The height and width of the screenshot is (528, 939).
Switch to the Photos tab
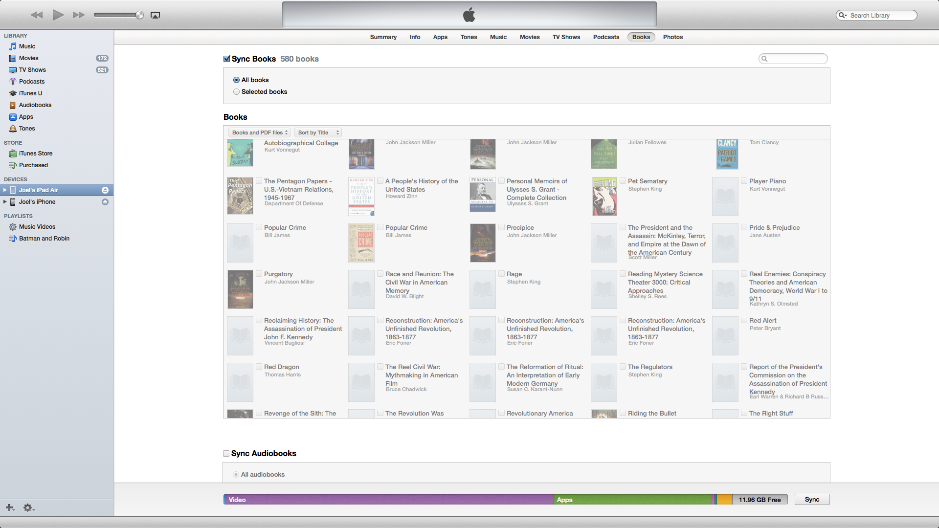673,37
